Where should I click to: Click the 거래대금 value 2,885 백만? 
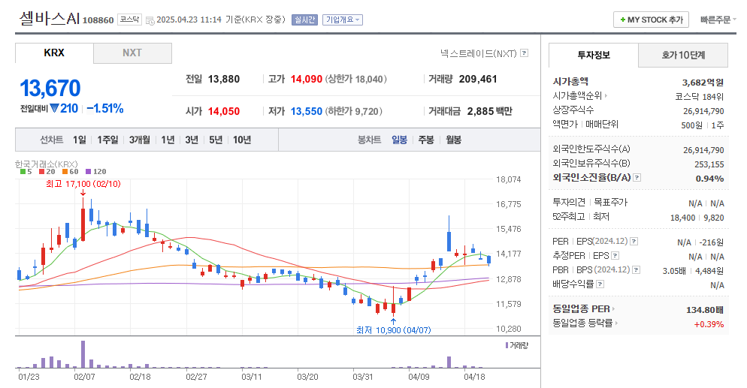(490, 111)
